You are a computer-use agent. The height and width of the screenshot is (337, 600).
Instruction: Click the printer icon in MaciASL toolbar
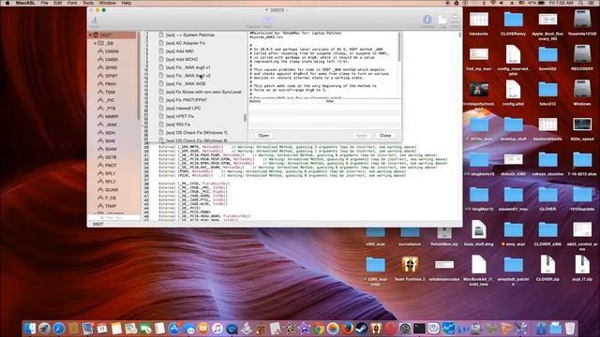click(455, 20)
